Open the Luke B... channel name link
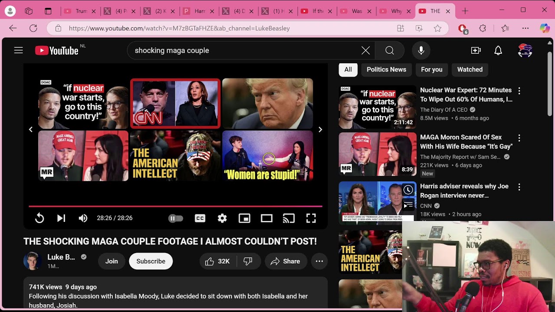The width and height of the screenshot is (555, 312). [x=61, y=257]
